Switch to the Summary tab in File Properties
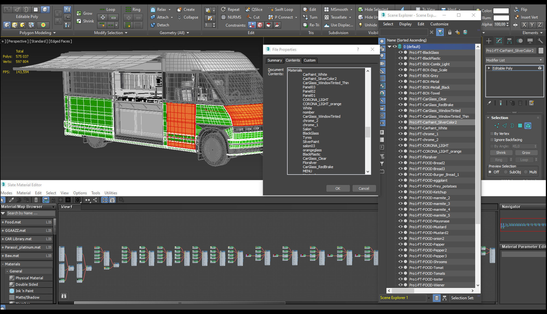This screenshot has height=314, width=547. point(275,60)
